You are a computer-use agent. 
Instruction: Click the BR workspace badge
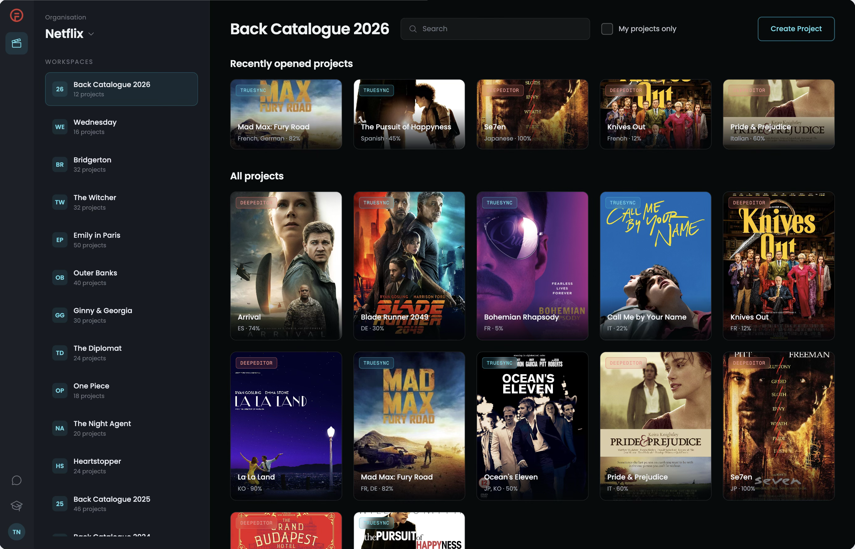[60, 165]
